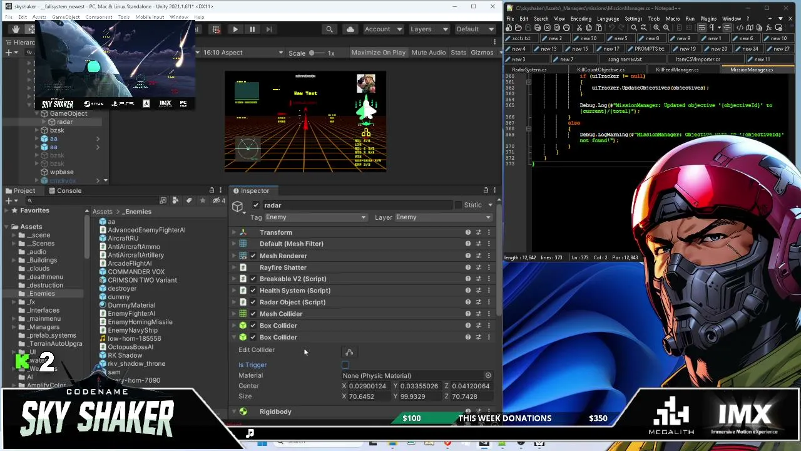The image size is (801, 451).
Task: Toggle Word Wrap icon in Notepad++
Action: tap(702, 28)
